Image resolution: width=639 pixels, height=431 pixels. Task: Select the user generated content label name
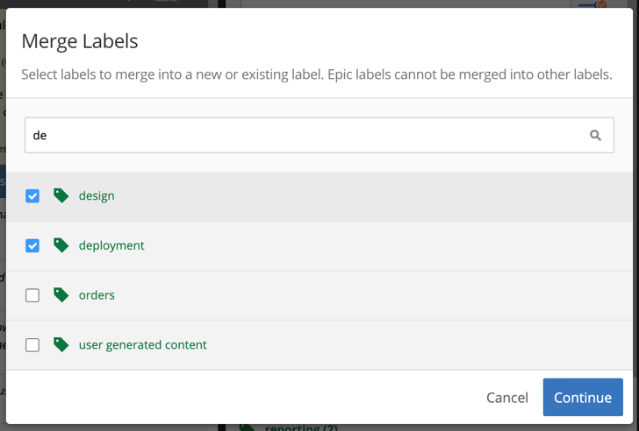point(142,345)
